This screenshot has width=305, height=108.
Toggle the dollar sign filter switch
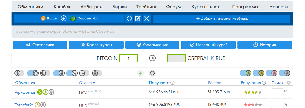[19, 73]
